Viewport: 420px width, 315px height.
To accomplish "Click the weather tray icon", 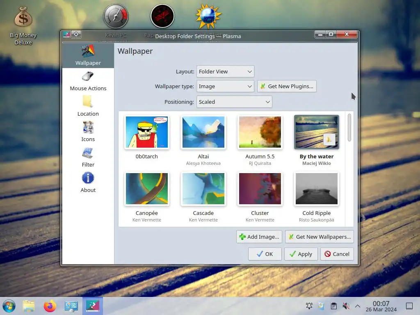I will (321, 306).
